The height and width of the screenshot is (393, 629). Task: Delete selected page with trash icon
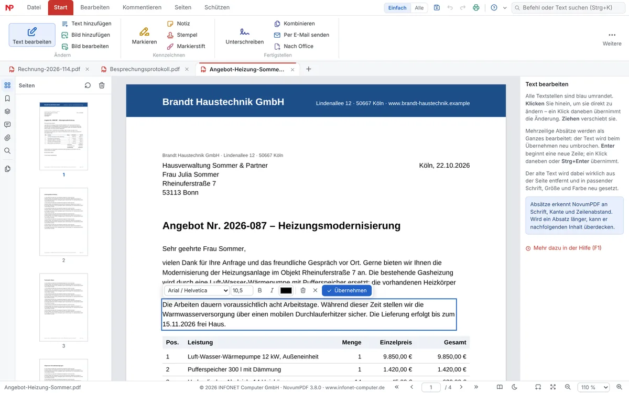102,85
